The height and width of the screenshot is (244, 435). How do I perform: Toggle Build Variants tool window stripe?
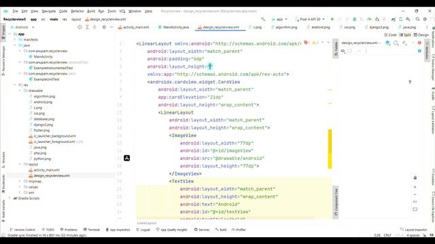(3, 211)
